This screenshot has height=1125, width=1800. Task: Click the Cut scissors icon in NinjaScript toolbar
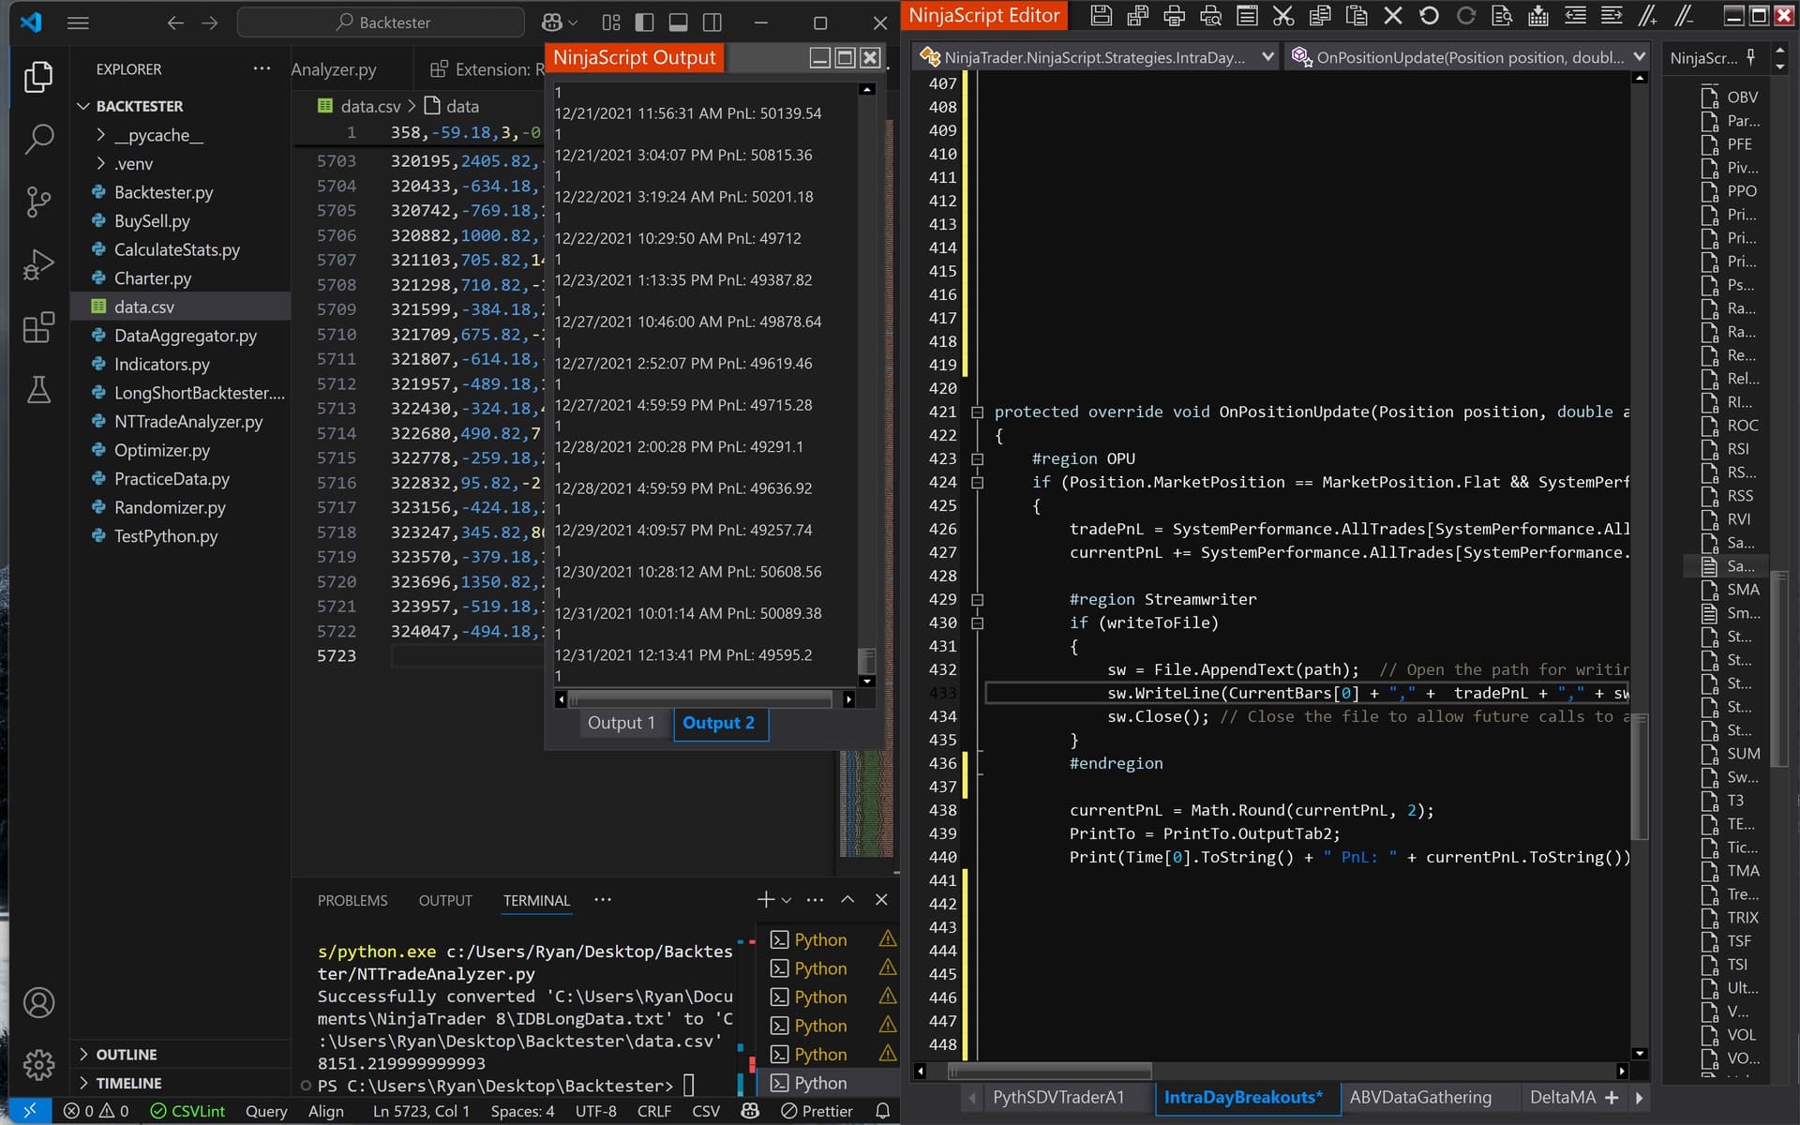click(x=1283, y=16)
